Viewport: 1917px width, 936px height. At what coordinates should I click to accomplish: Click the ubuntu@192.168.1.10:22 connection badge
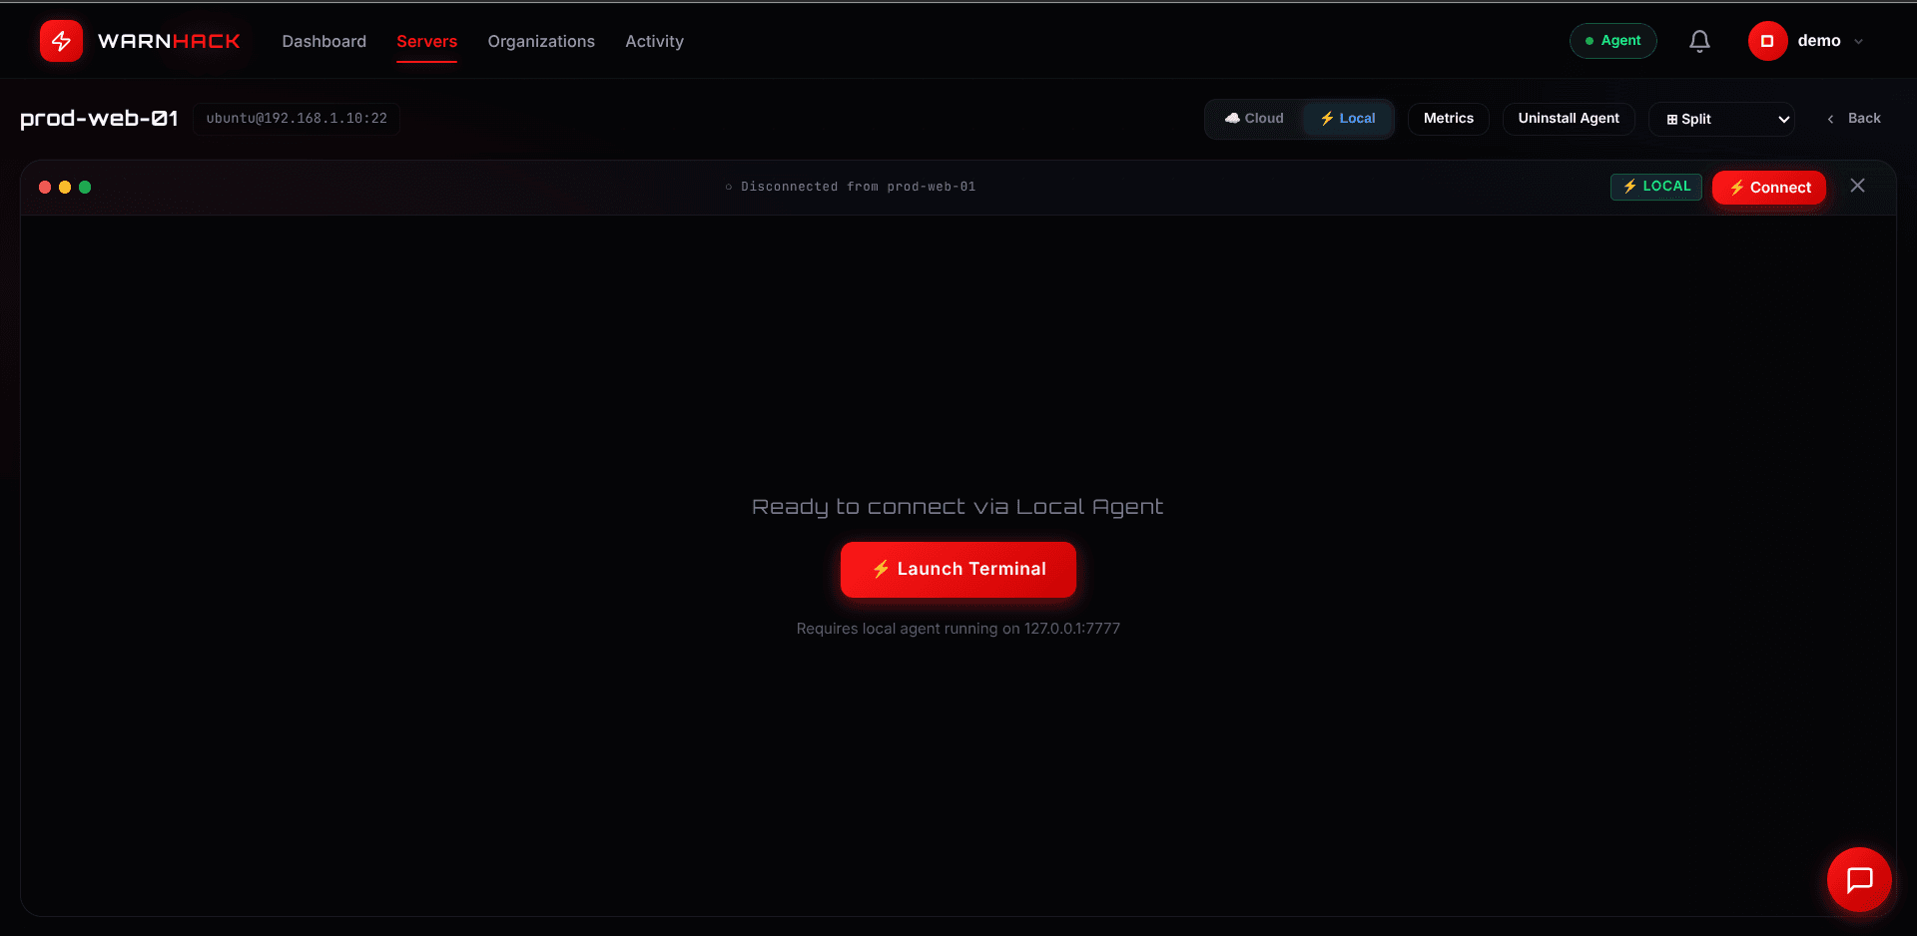[297, 118]
